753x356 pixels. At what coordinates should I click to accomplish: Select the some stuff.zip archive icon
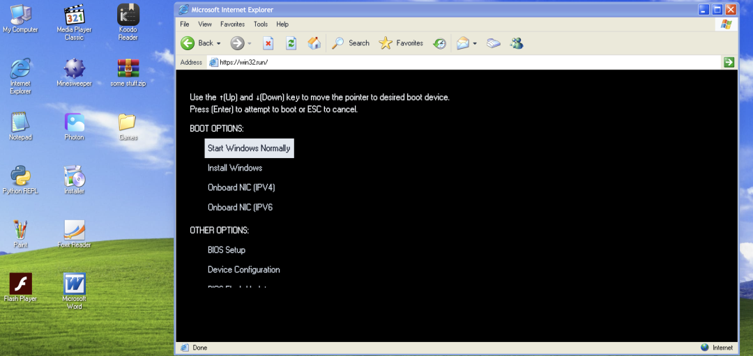[128, 72]
